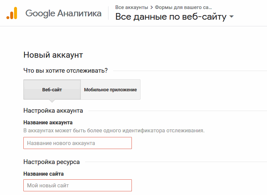Click the Google Analytics bar chart logo

11,14
